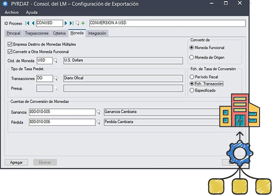Image resolution: width=272 pixels, height=195 pixels.
Task: Click the Ganancia account field 800-010-005
Action: point(62,112)
